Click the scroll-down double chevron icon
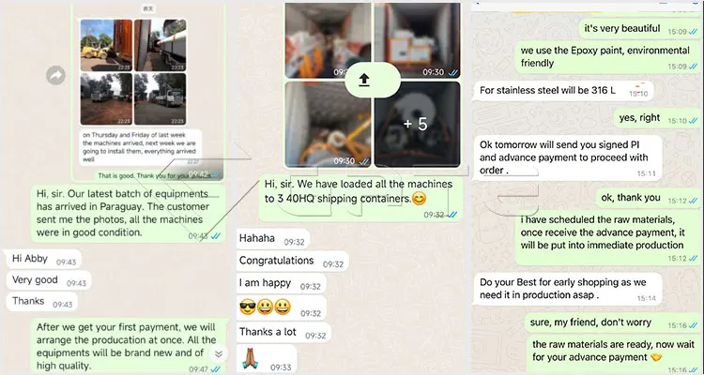This screenshot has width=704, height=375. pos(218,354)
